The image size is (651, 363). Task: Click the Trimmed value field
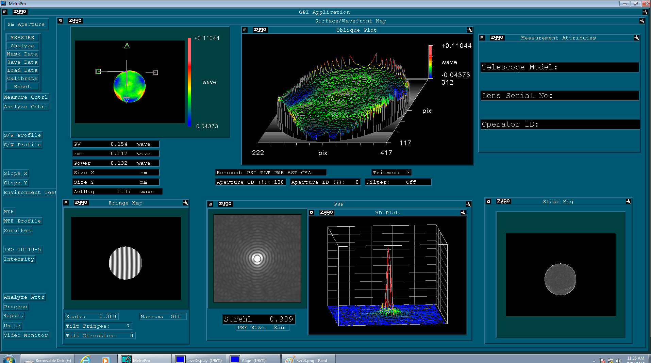coord(391,172)
